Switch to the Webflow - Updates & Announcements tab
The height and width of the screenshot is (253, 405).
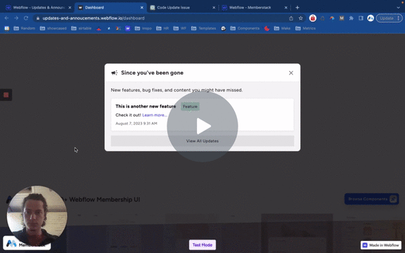click(x=39, y=8)
